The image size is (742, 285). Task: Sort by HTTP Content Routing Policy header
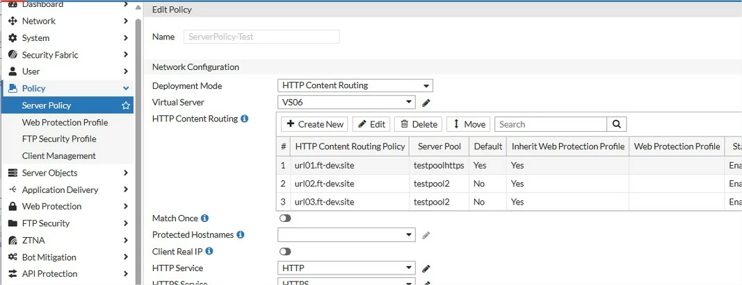[350, 147]
